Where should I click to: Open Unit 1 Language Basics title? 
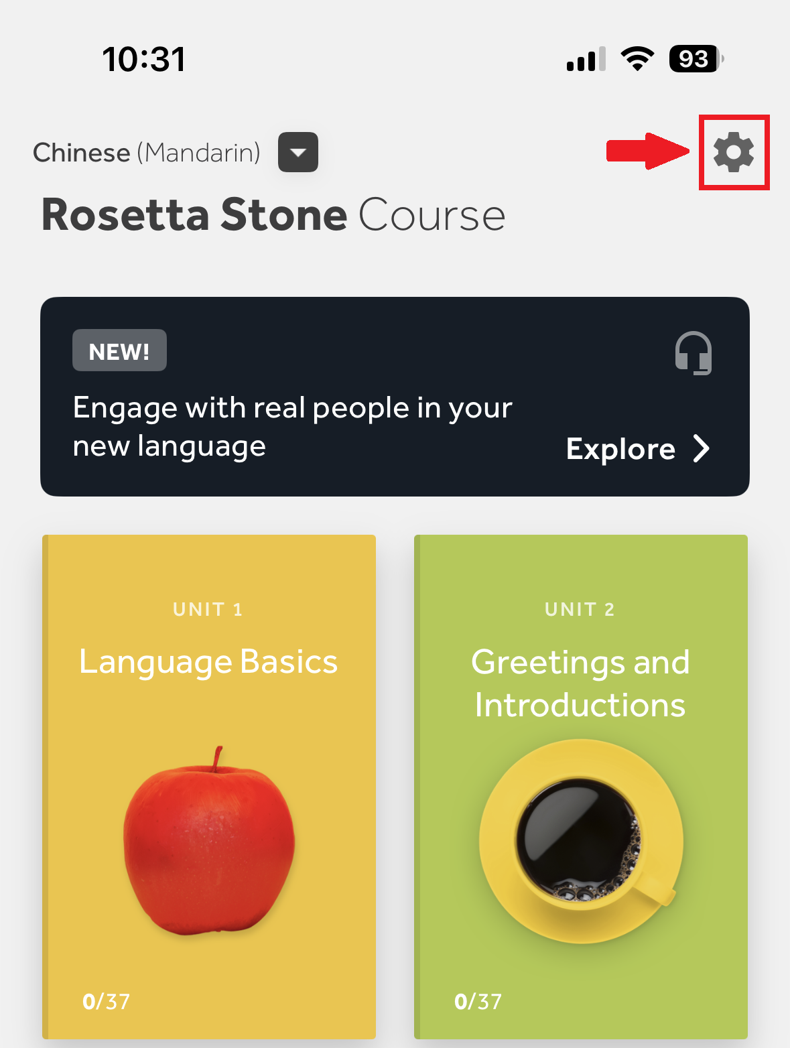pyautogui.click(x=208, y=662)
